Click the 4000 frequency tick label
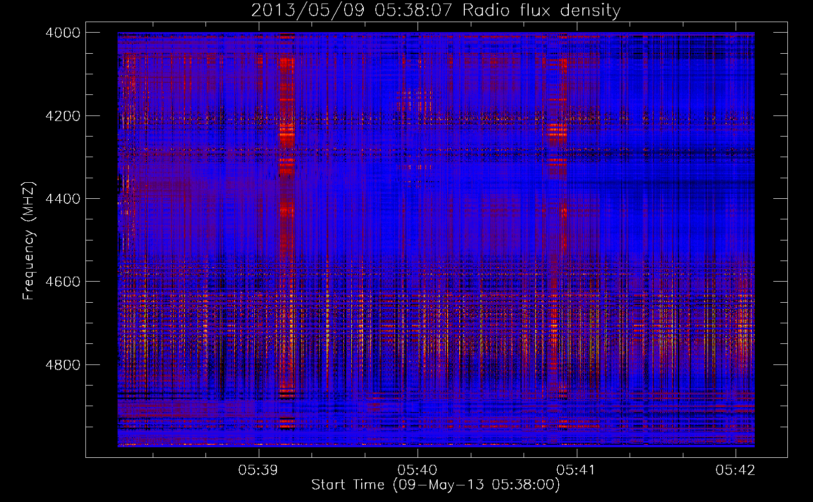Viewport: 813px width, 502px height. tap(63, 33)
